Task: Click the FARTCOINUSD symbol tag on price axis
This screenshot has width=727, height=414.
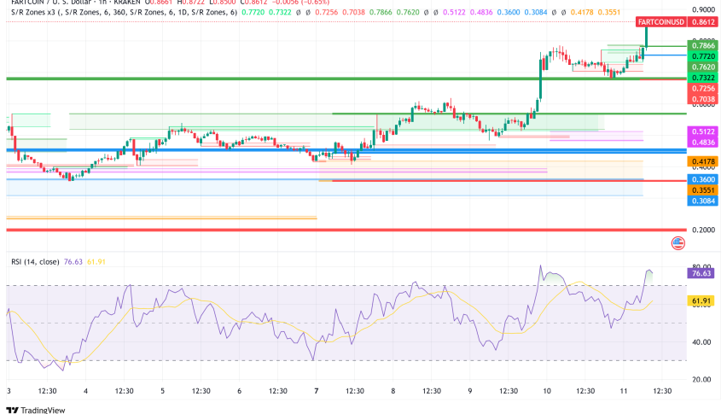Action: (x=660, y=22)
